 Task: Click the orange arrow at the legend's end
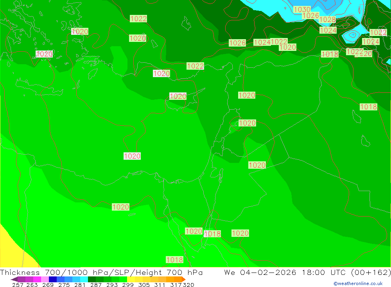click(184, 279)
